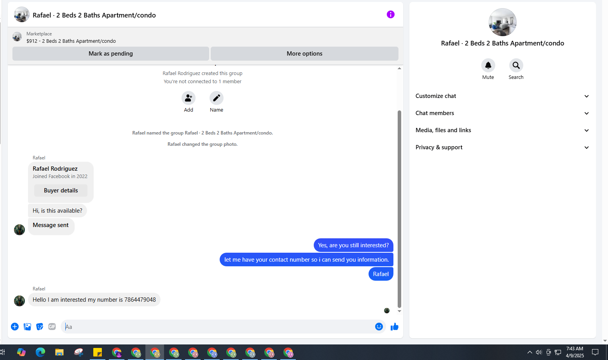
Task: Click the message containing number 7864479048
Action: point(94,300)
